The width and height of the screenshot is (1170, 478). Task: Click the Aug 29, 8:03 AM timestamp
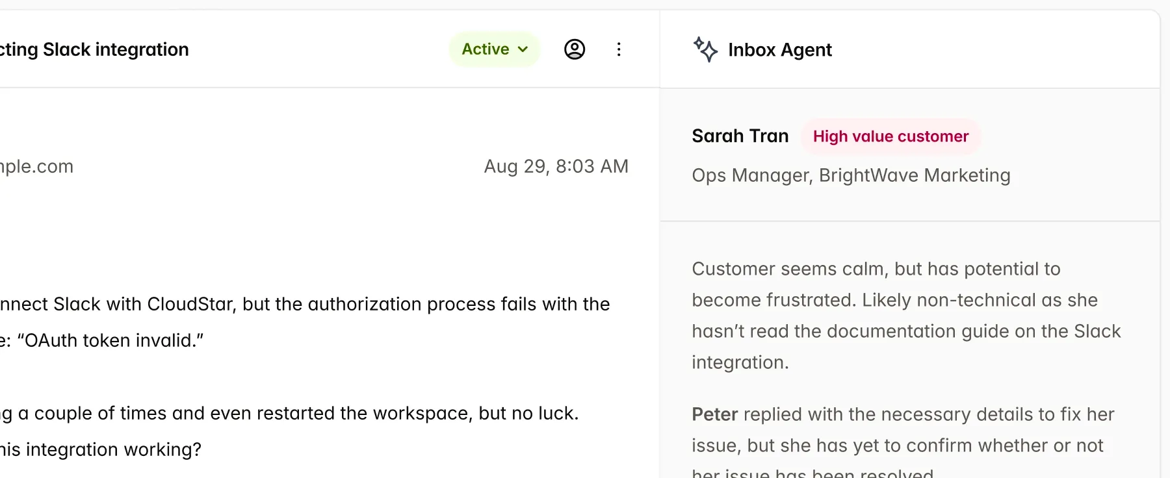(556, 166)
